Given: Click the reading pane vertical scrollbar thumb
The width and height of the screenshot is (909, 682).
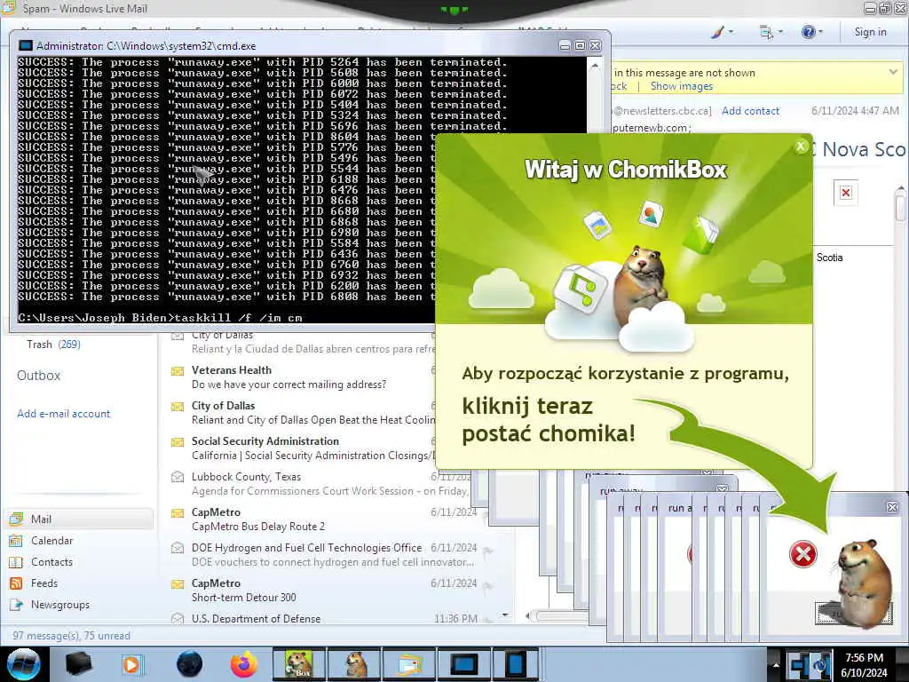Looking at the screenshot, I should click(x=900, y=208).
